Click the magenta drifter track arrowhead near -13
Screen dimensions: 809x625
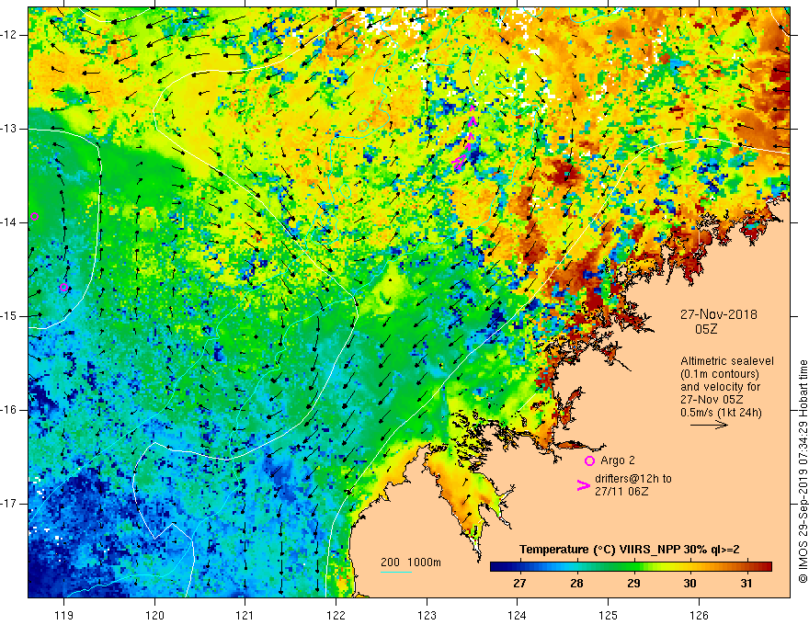(473, 121)
